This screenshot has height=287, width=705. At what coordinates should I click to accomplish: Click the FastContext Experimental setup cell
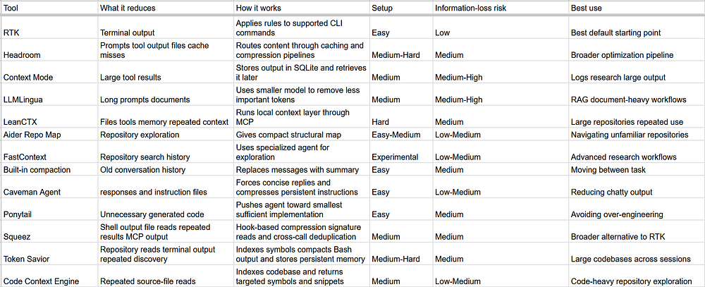pyautogui.click(x=401, y=152)
